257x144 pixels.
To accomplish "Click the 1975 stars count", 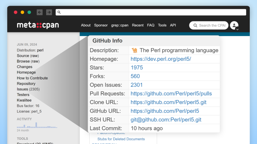I will tap(137, 67).
